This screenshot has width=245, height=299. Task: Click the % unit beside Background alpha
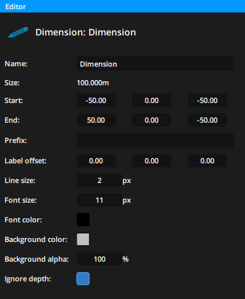(126, 259)
